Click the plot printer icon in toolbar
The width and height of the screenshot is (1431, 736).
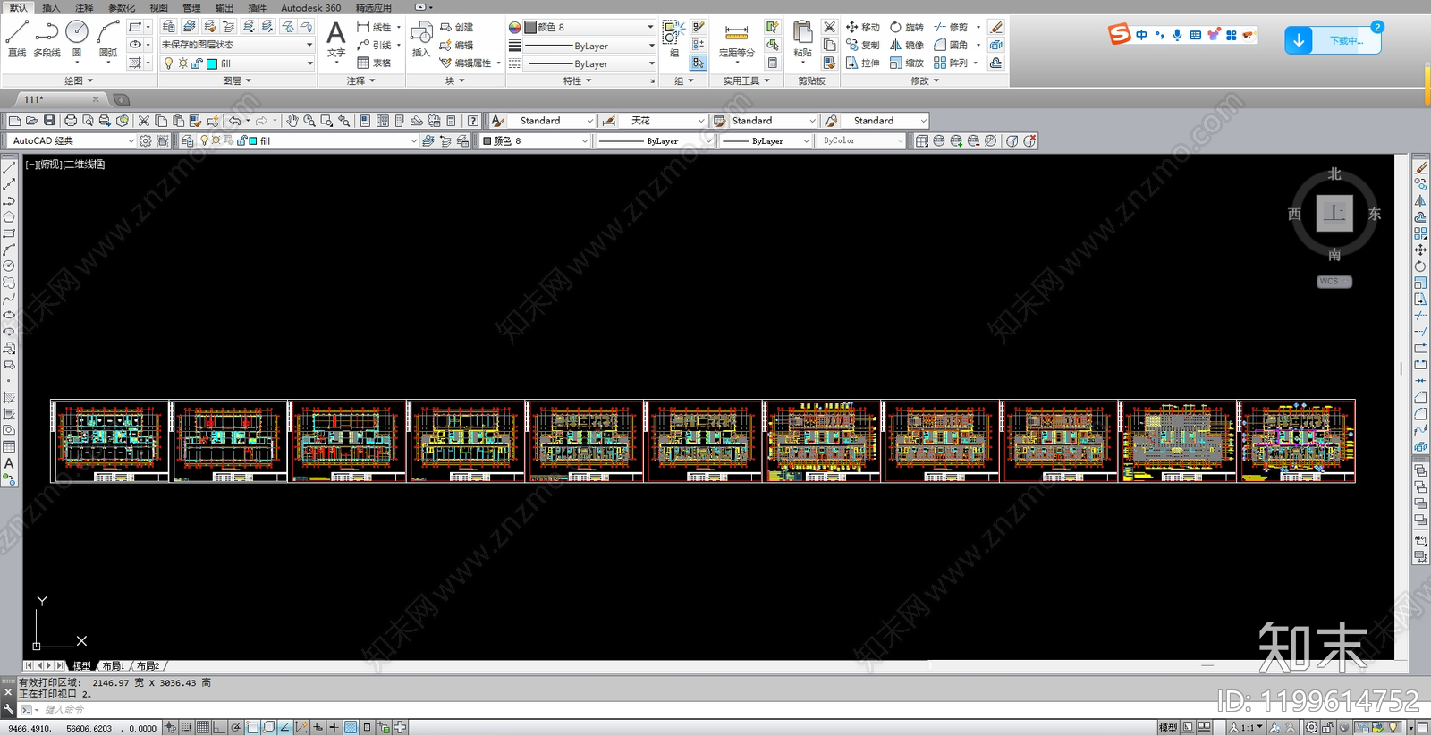[71, 121]
